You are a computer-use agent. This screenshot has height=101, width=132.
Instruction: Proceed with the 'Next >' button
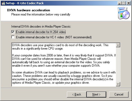click(96, 94)
